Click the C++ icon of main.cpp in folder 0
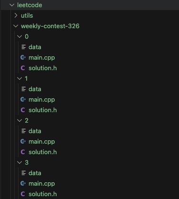The width and height of the screenshot is (179, 199). tap(23, 57)
